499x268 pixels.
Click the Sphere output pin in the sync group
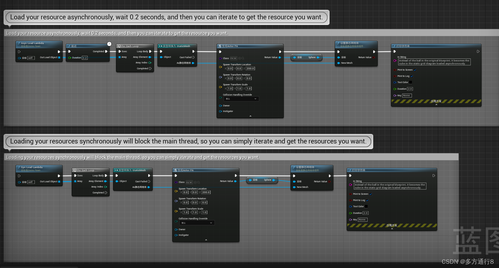click(x=273, y=180)
